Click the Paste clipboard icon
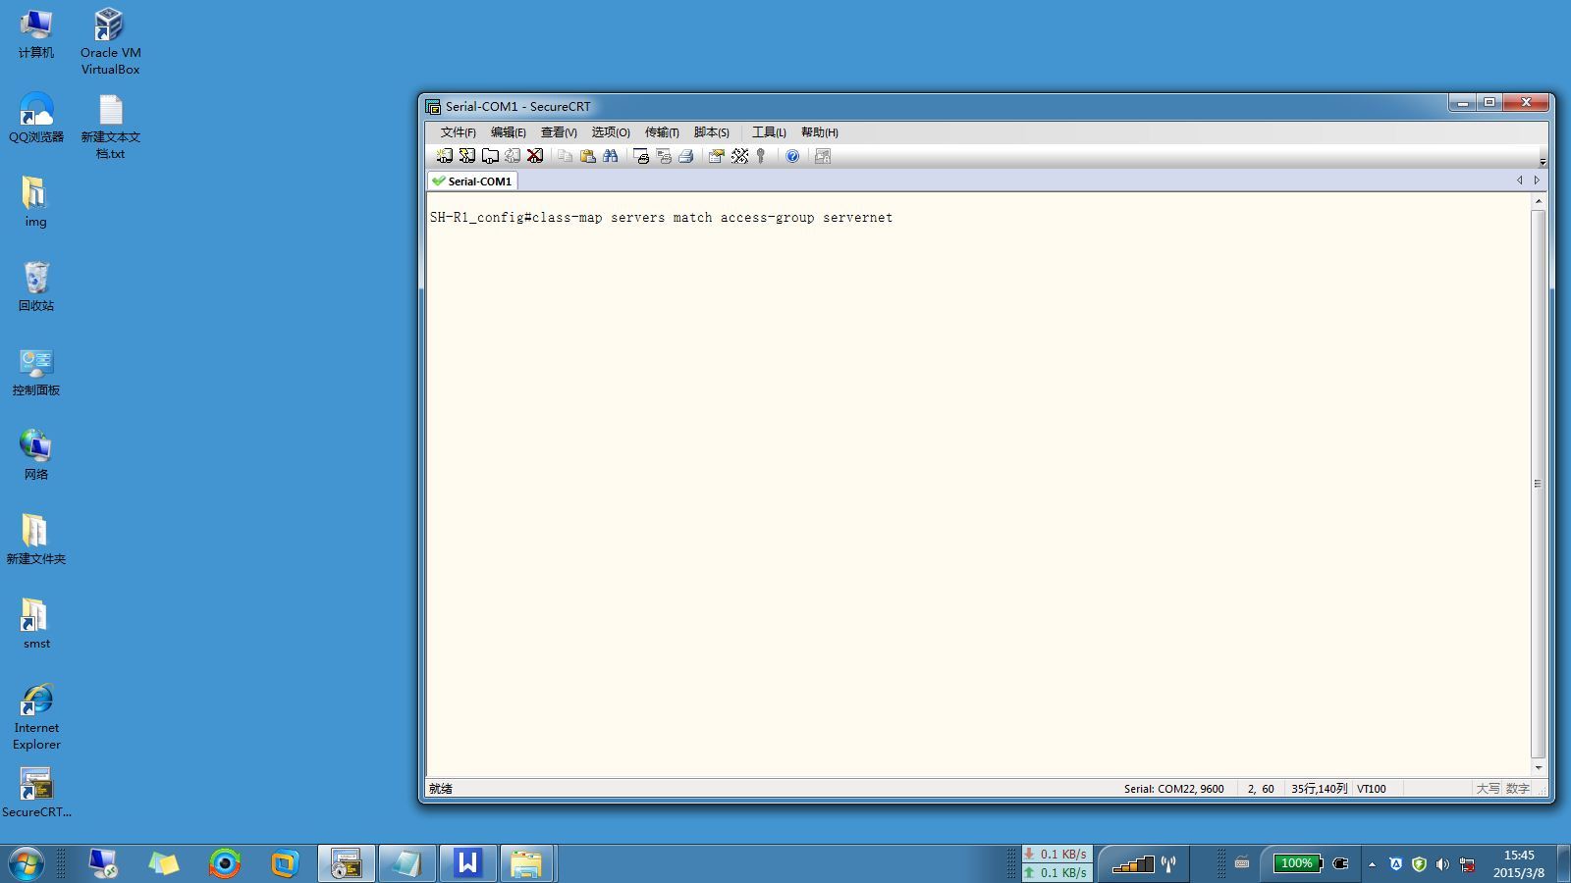Viewport: 1571px width, 883px height. tap(587, 156)
